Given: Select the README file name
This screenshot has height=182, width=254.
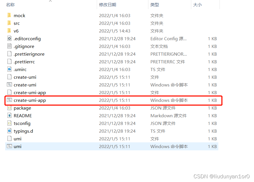Looking at the screenshot, I should 23,116.
